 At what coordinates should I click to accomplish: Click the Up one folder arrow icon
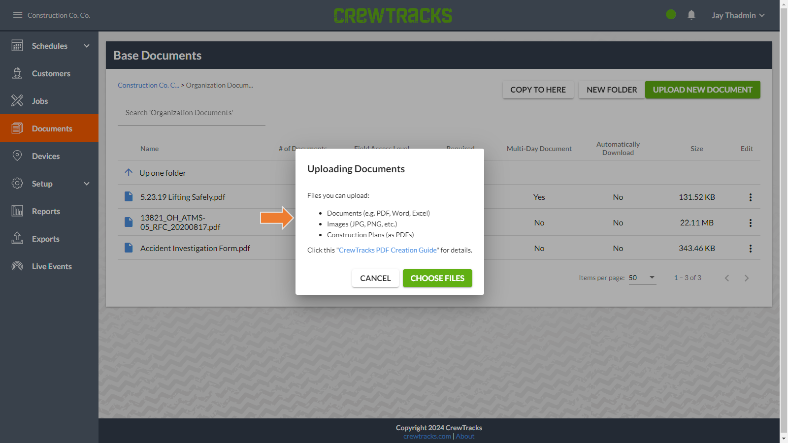coord(129,172)
